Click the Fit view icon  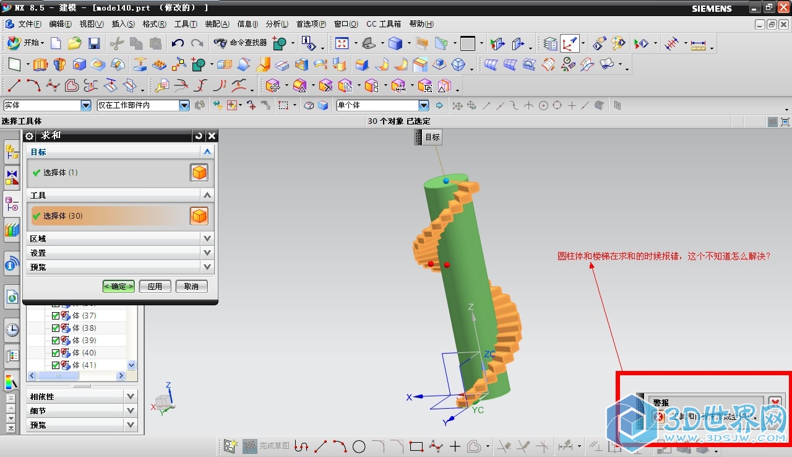pyautogui.click(x=342, y=43)
